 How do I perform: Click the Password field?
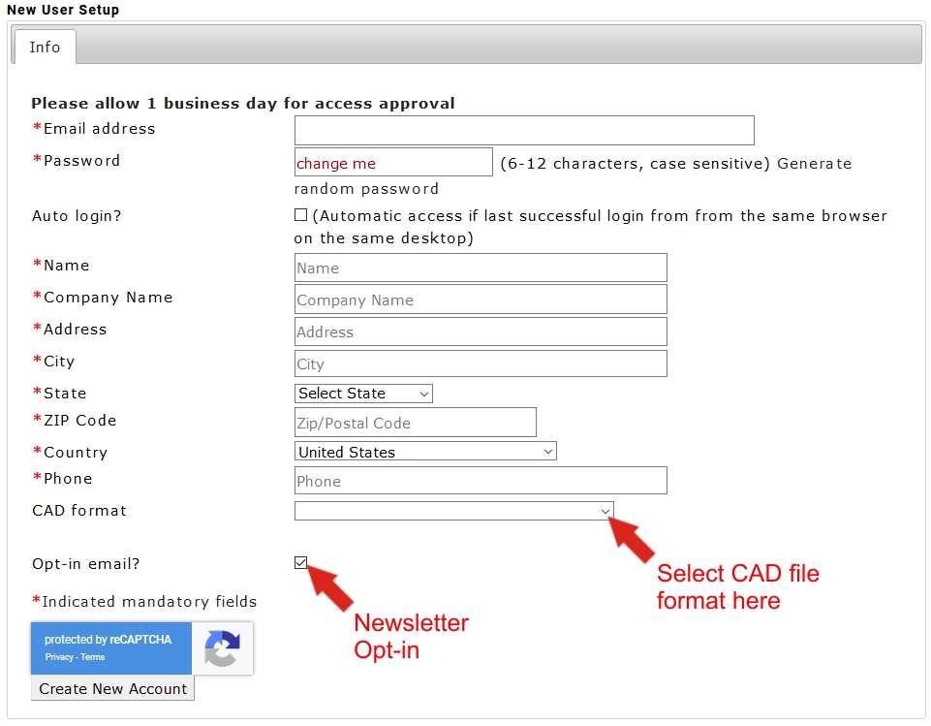[393, 163]
